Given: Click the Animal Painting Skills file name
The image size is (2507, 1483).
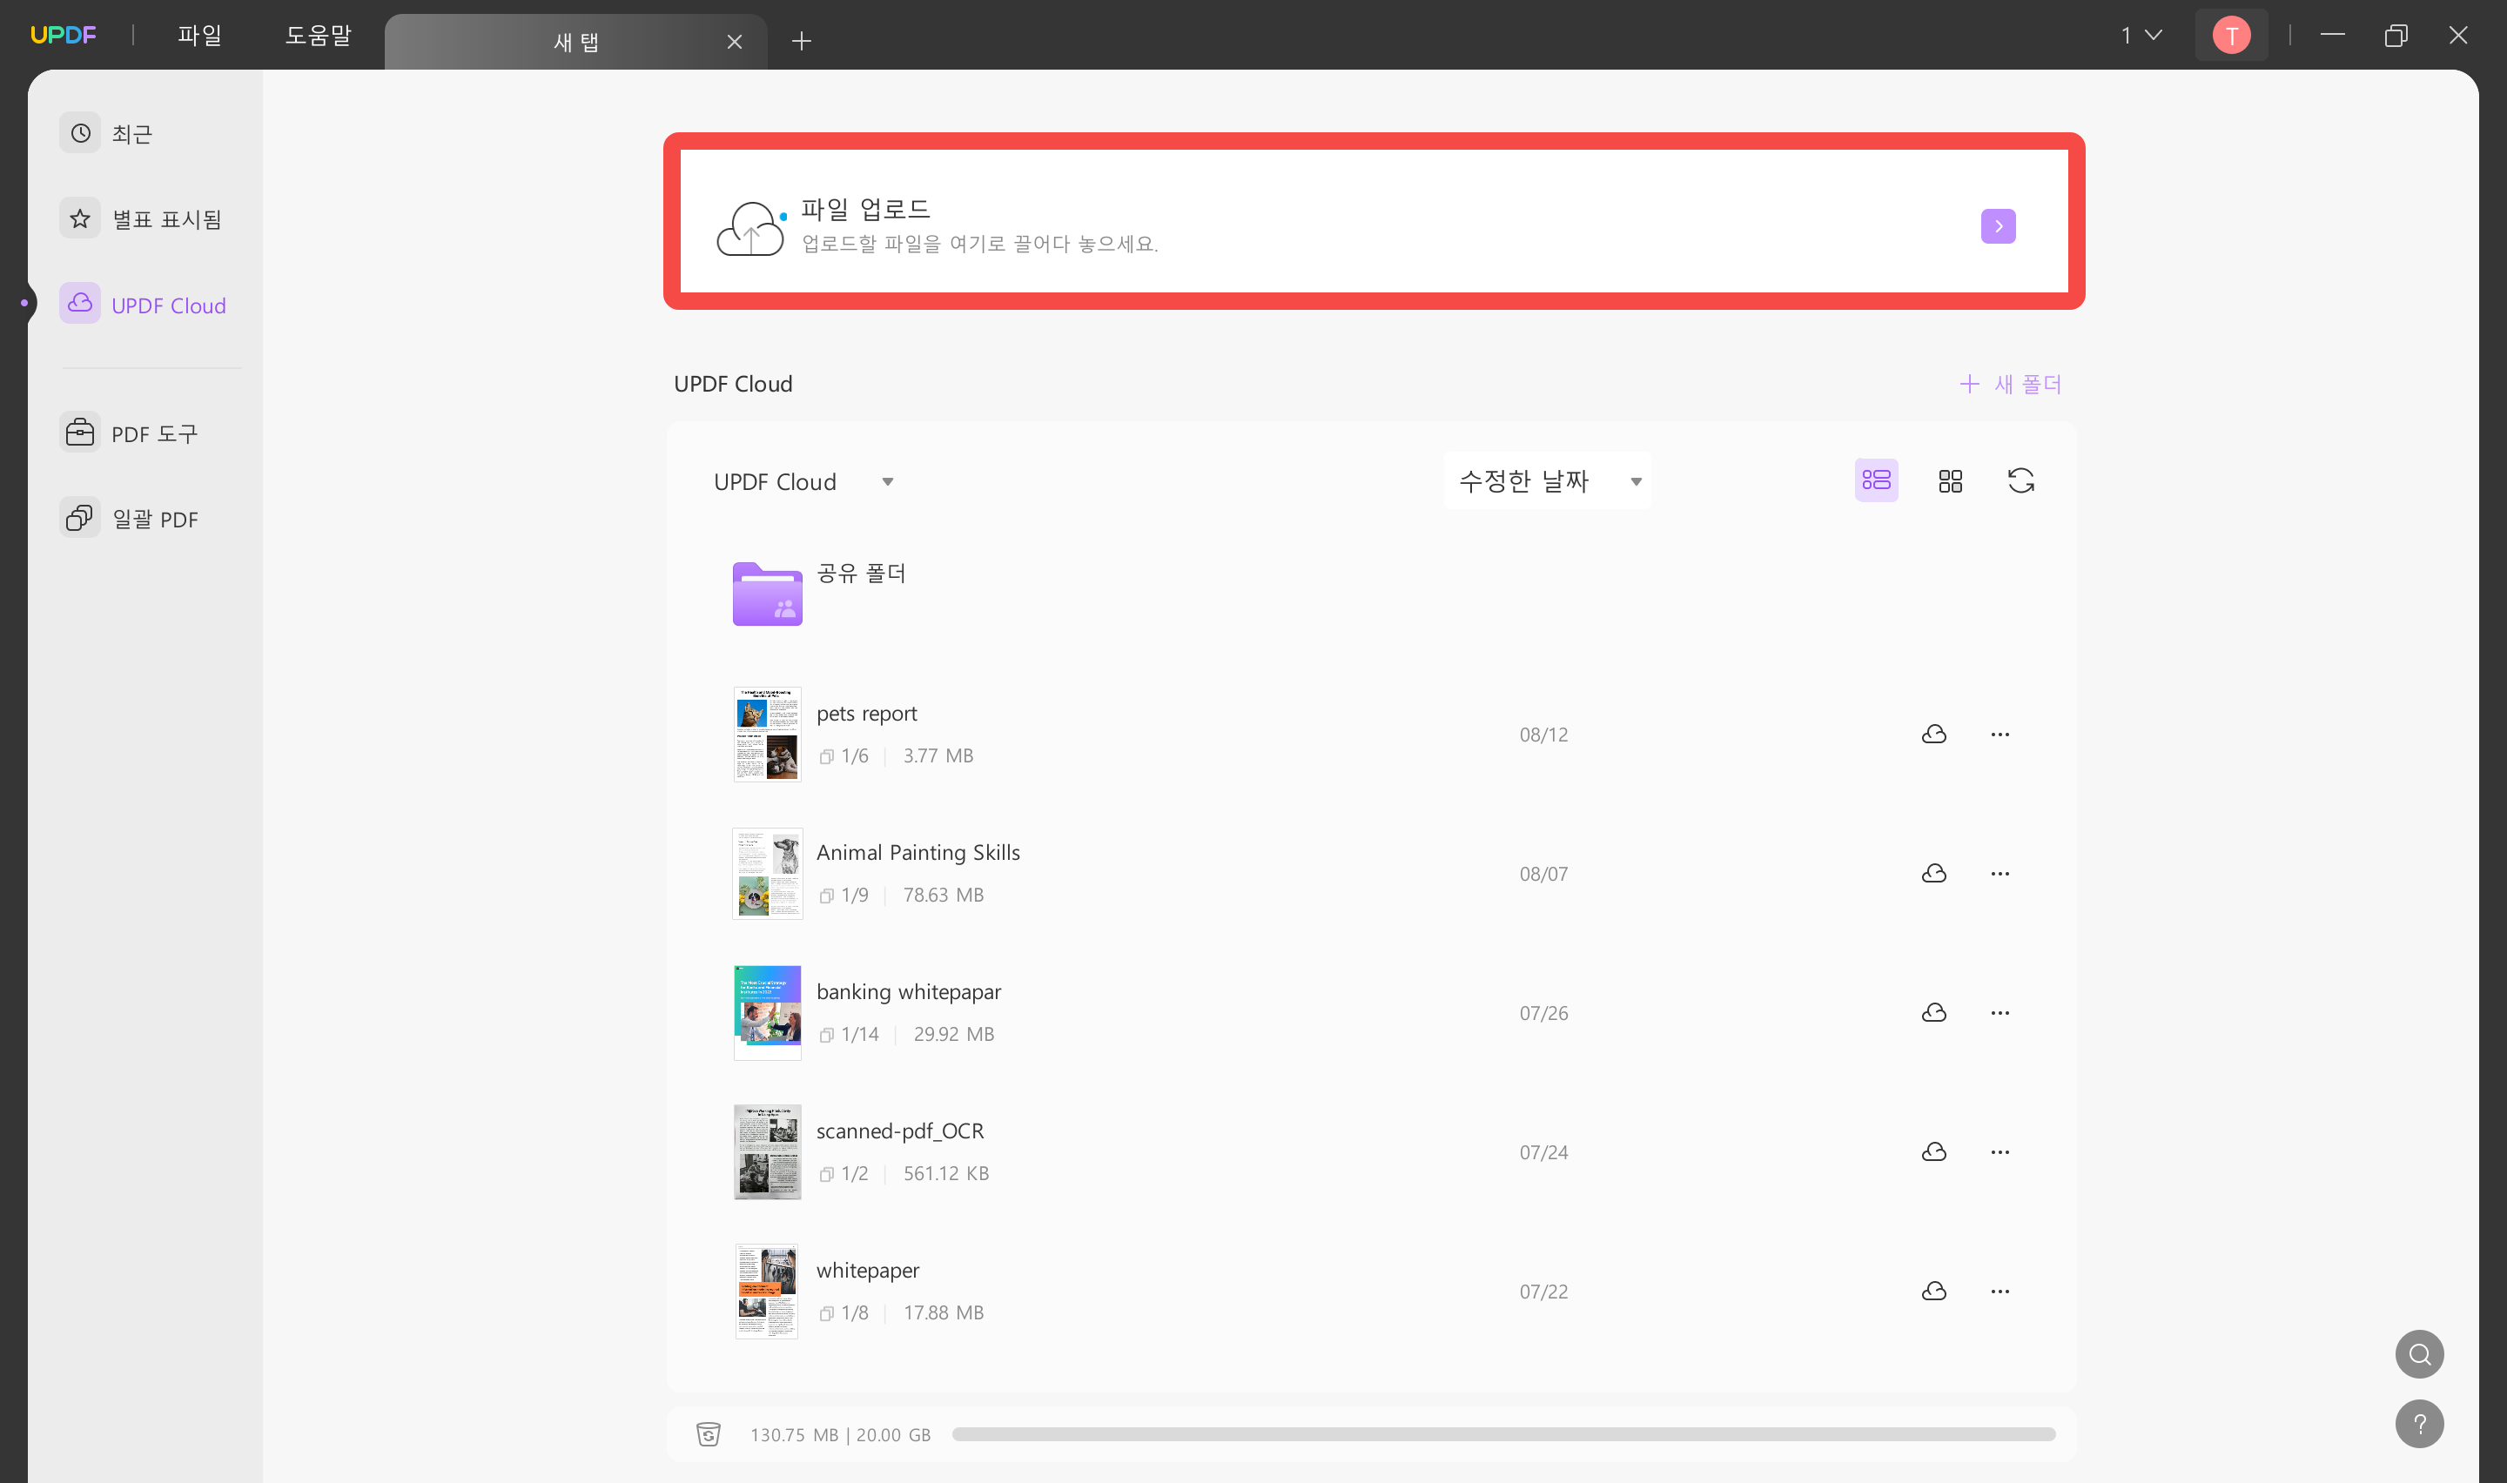Looking at the screenshot, I should pos(917,852).
